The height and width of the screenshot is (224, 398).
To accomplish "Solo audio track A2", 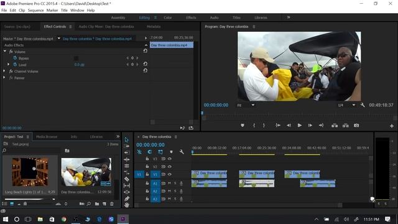I will point(175,191).
